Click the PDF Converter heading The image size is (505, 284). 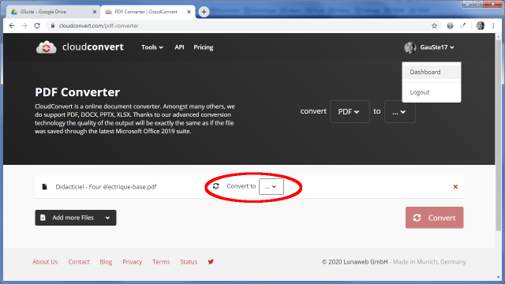coord(77,92)
